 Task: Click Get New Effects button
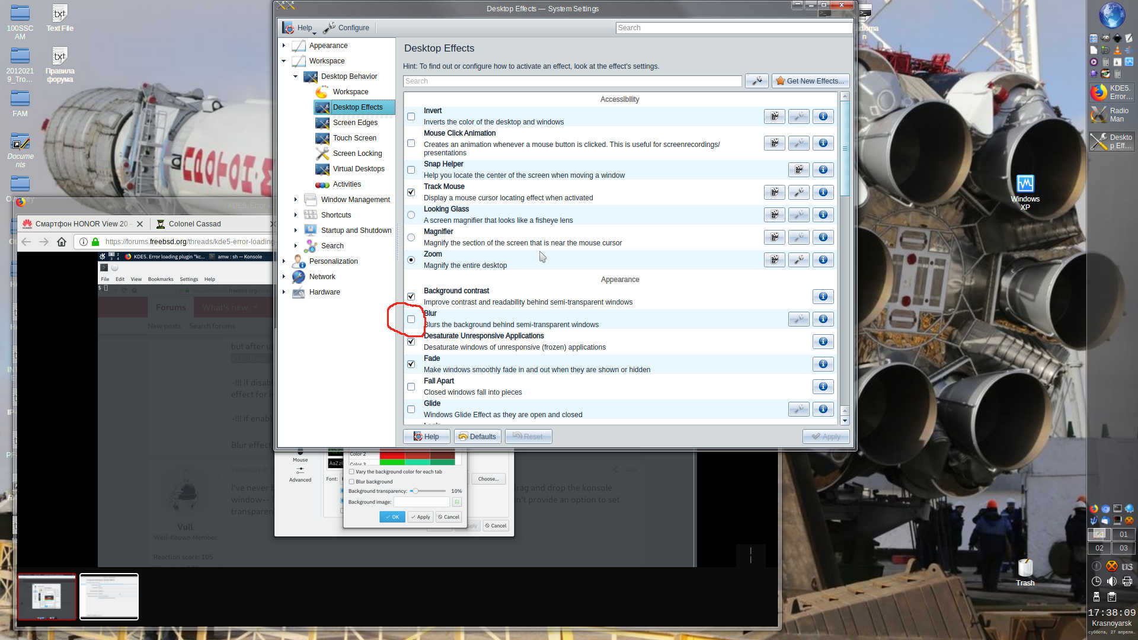[x=810, y=81]
